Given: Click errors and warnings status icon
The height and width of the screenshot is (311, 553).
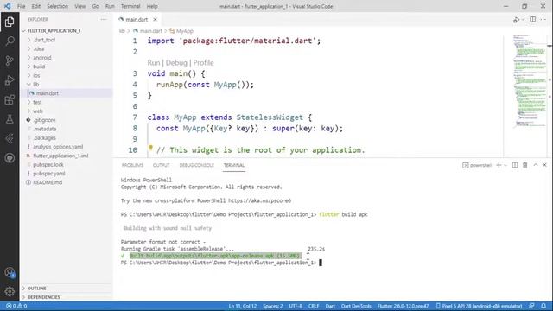Looking at the screenshot, I should click(16, 306).
